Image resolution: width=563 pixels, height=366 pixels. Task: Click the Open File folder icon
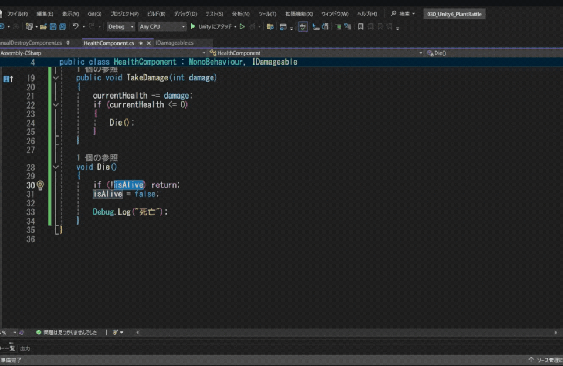(43, 26)
